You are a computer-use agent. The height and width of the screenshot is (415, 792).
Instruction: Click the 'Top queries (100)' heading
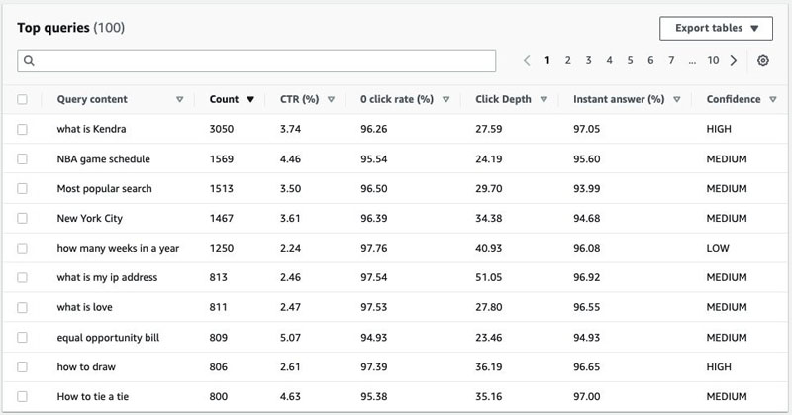[70, 28]
